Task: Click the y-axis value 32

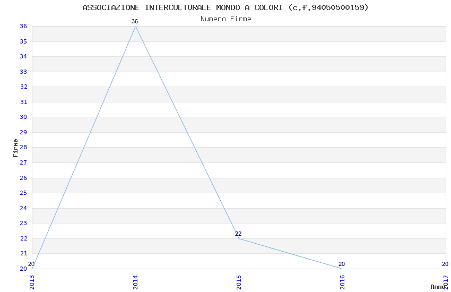Action: [23, 87]
